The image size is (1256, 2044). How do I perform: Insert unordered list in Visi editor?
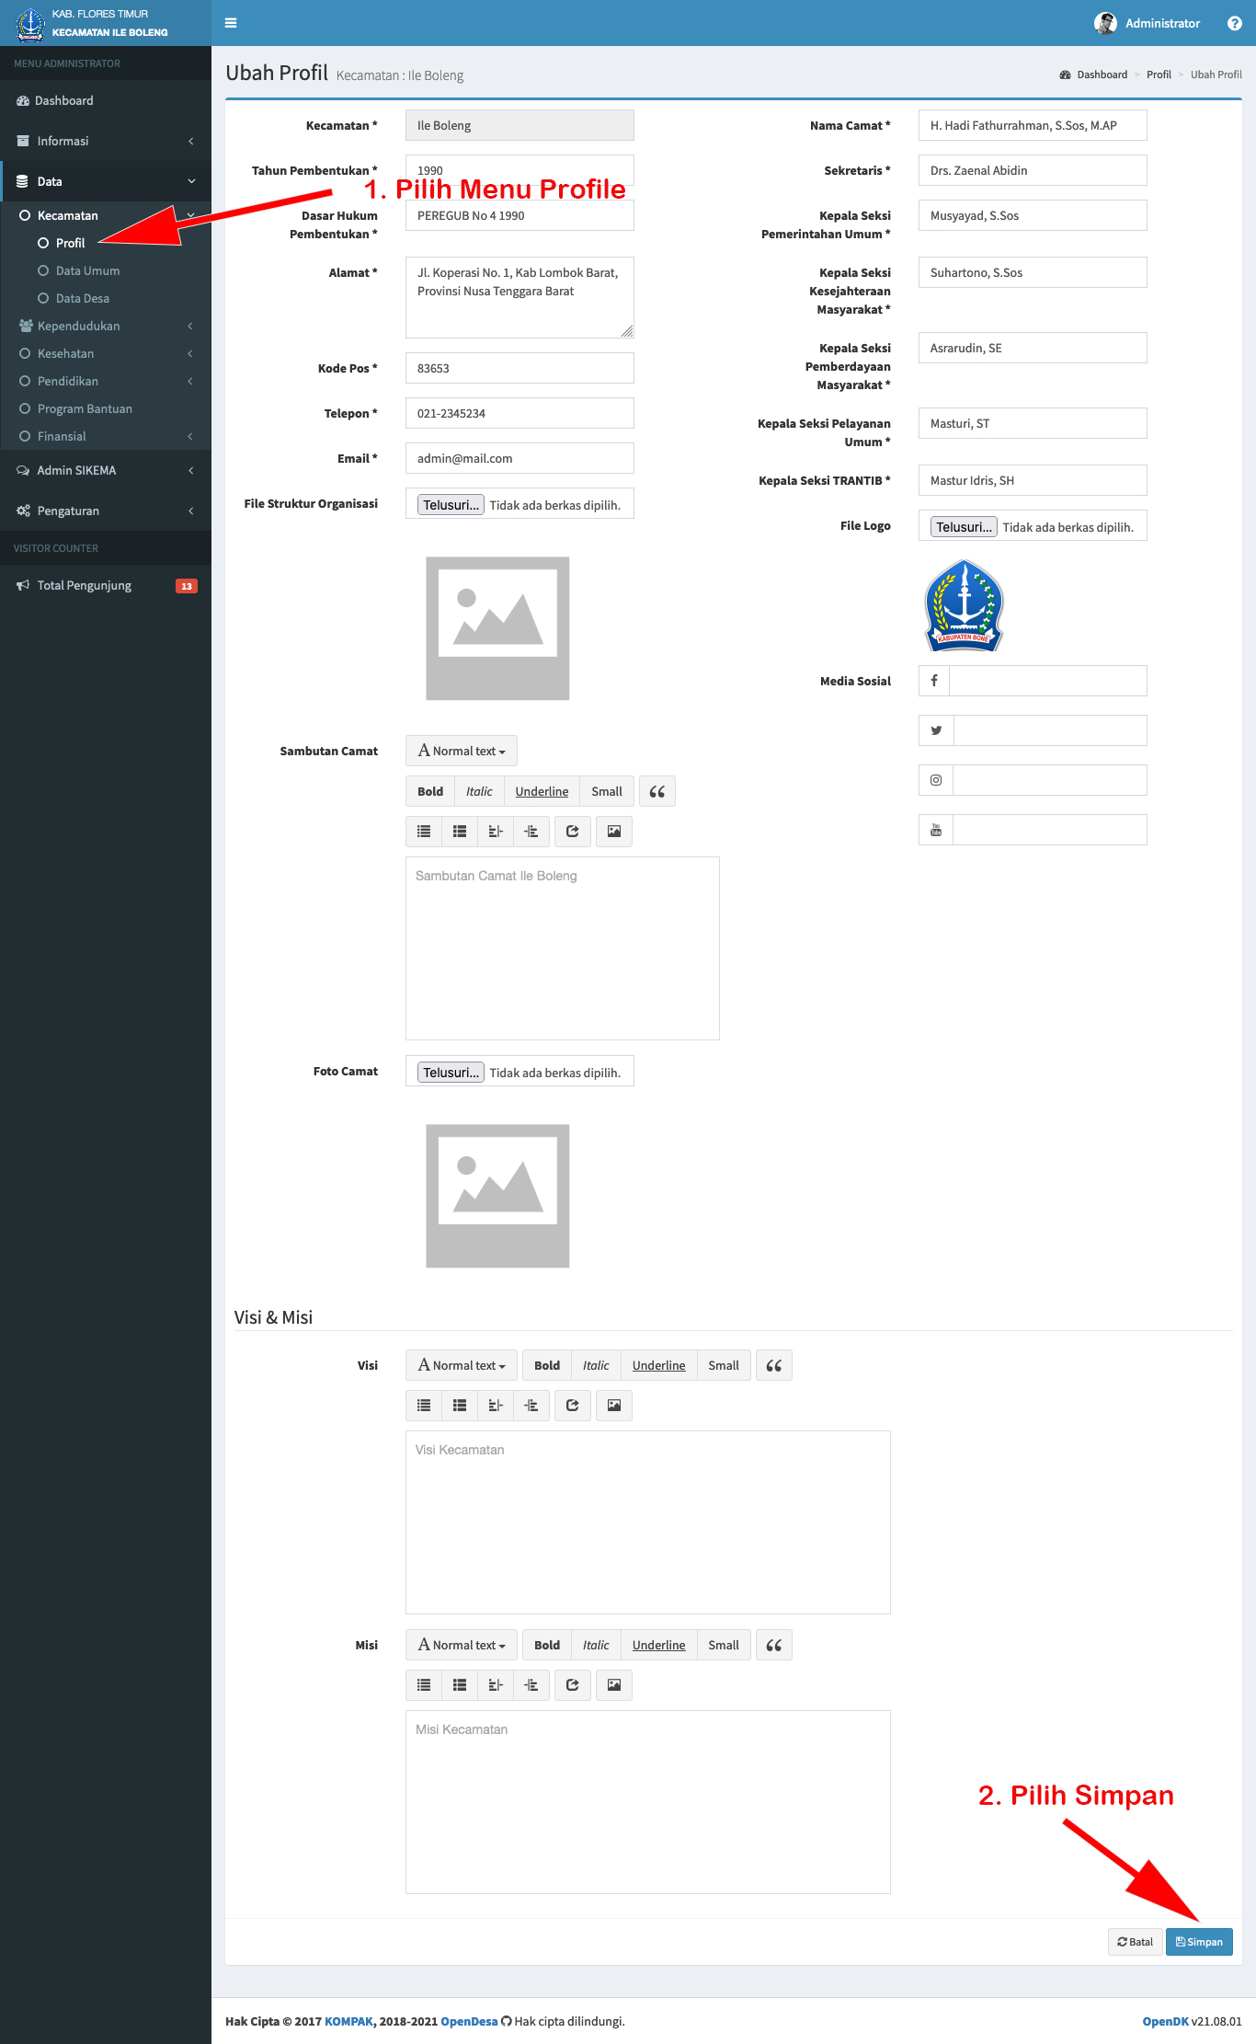click(424, 1406)
